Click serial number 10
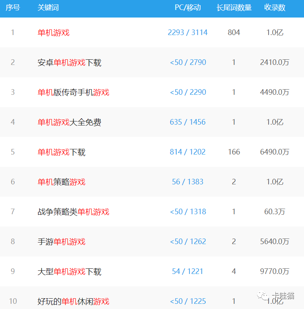The image size is (304, 309). click(13, 301)
